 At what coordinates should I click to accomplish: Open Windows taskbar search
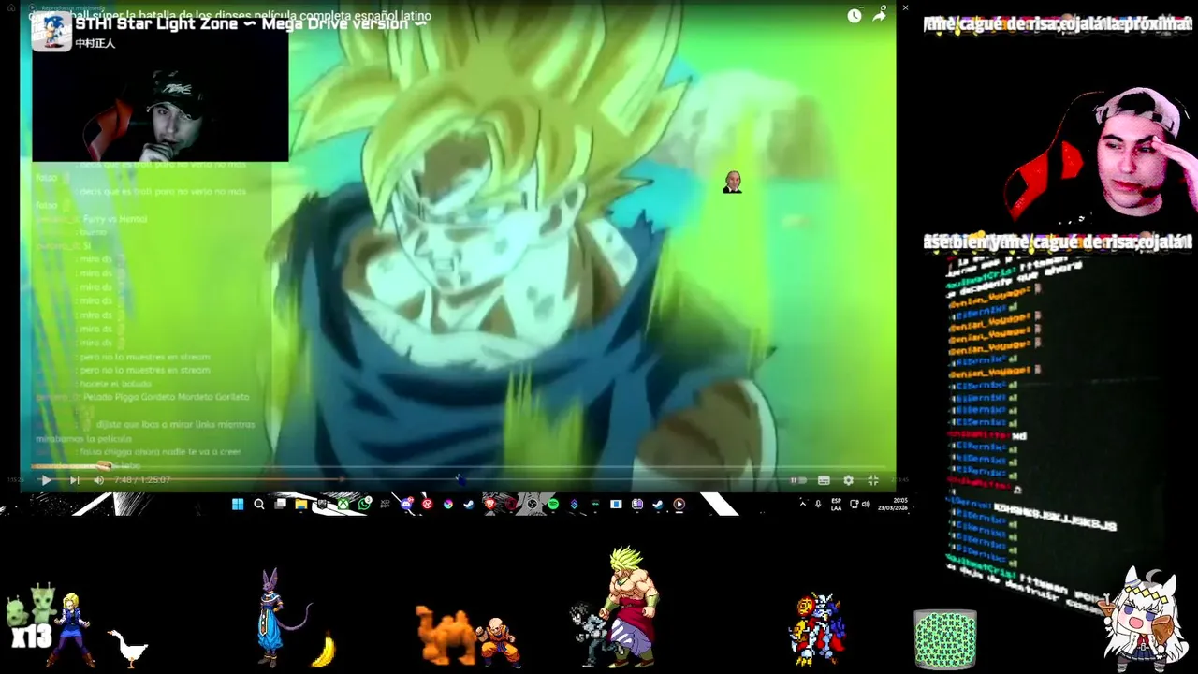(258, 505)
